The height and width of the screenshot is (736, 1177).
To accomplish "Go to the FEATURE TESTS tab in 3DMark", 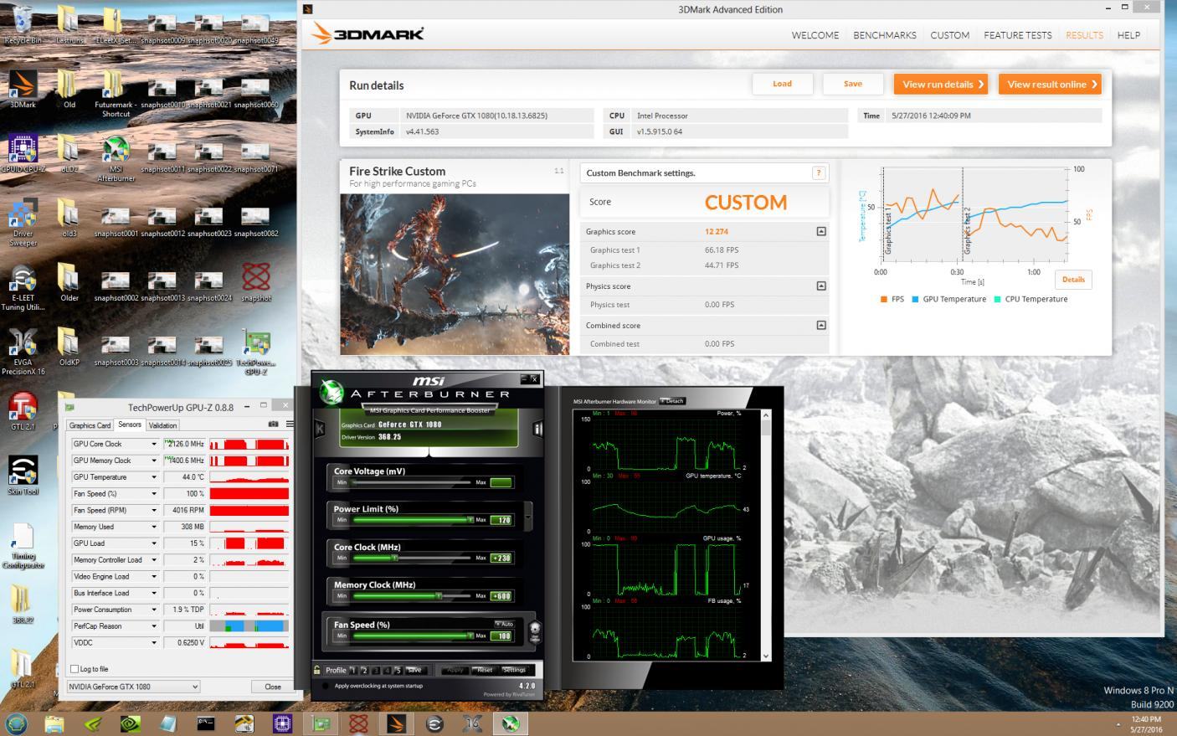I will click(1018, 35).
